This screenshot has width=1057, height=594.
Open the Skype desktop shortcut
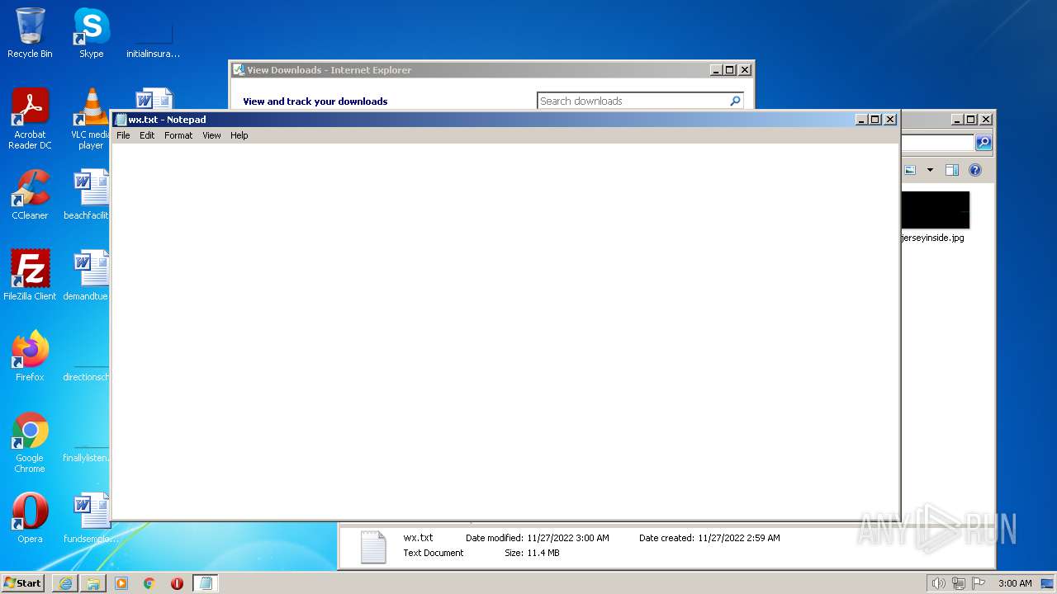click(x=91, y=33)
